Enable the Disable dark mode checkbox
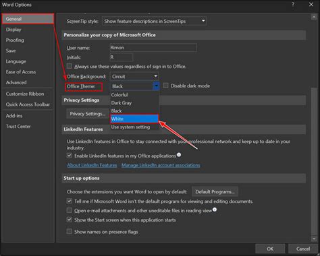The width and height of the screenshot is (320, 256). pyautogui.click(x=165, y=86)
